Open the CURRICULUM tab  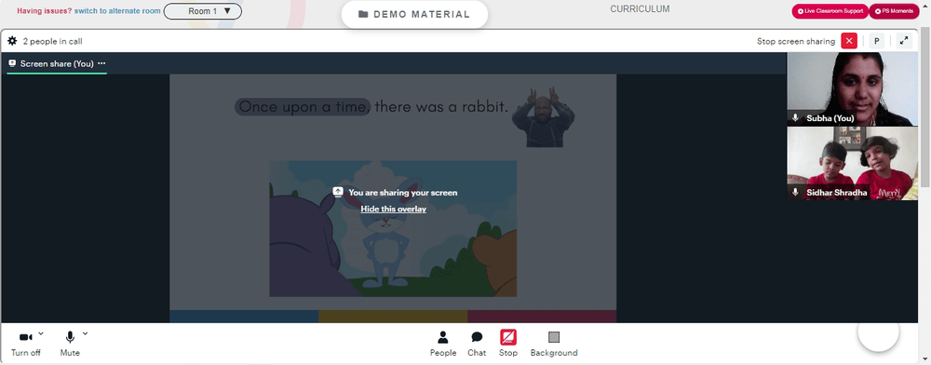[641, 9]
